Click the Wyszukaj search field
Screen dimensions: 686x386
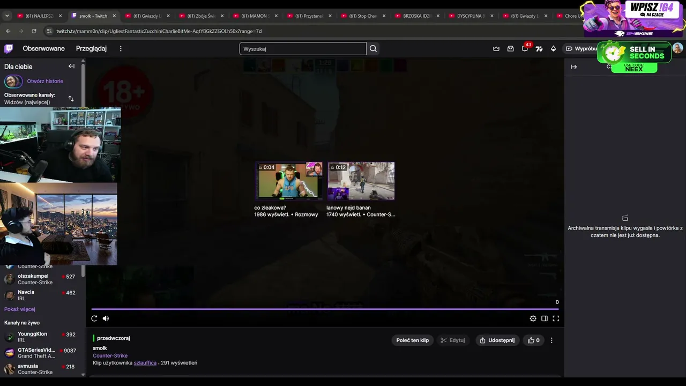pos(303,49)
